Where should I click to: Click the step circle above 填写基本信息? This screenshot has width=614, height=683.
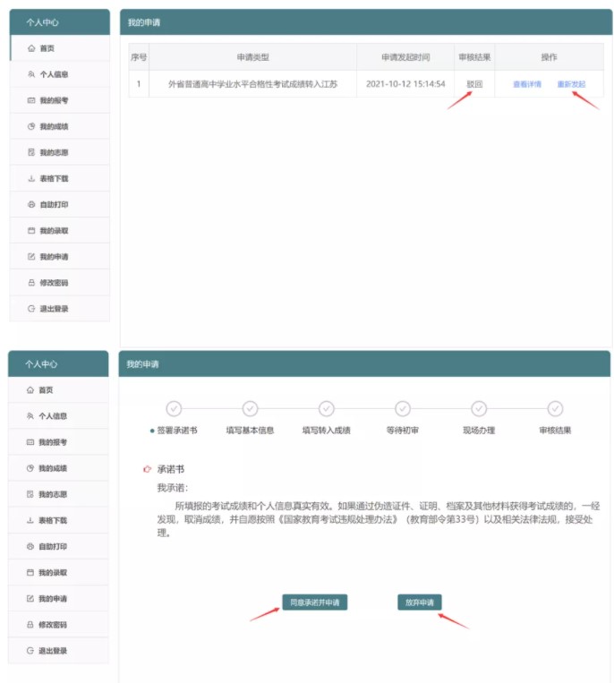251,409
